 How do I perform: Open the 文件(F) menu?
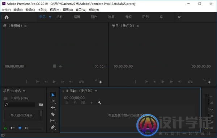coord(6,10)
